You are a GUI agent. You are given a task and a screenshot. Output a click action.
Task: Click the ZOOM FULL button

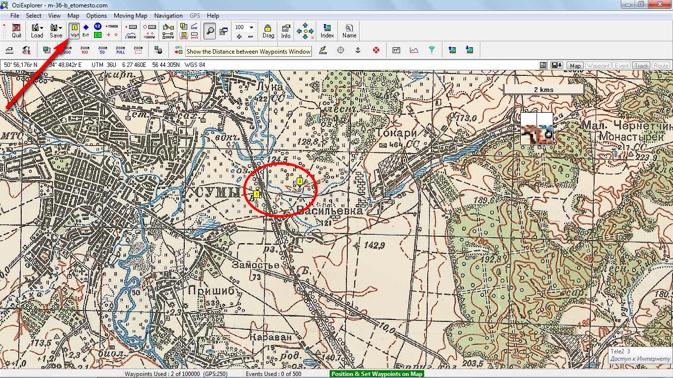pyautogui.click(x=121, y=50)
